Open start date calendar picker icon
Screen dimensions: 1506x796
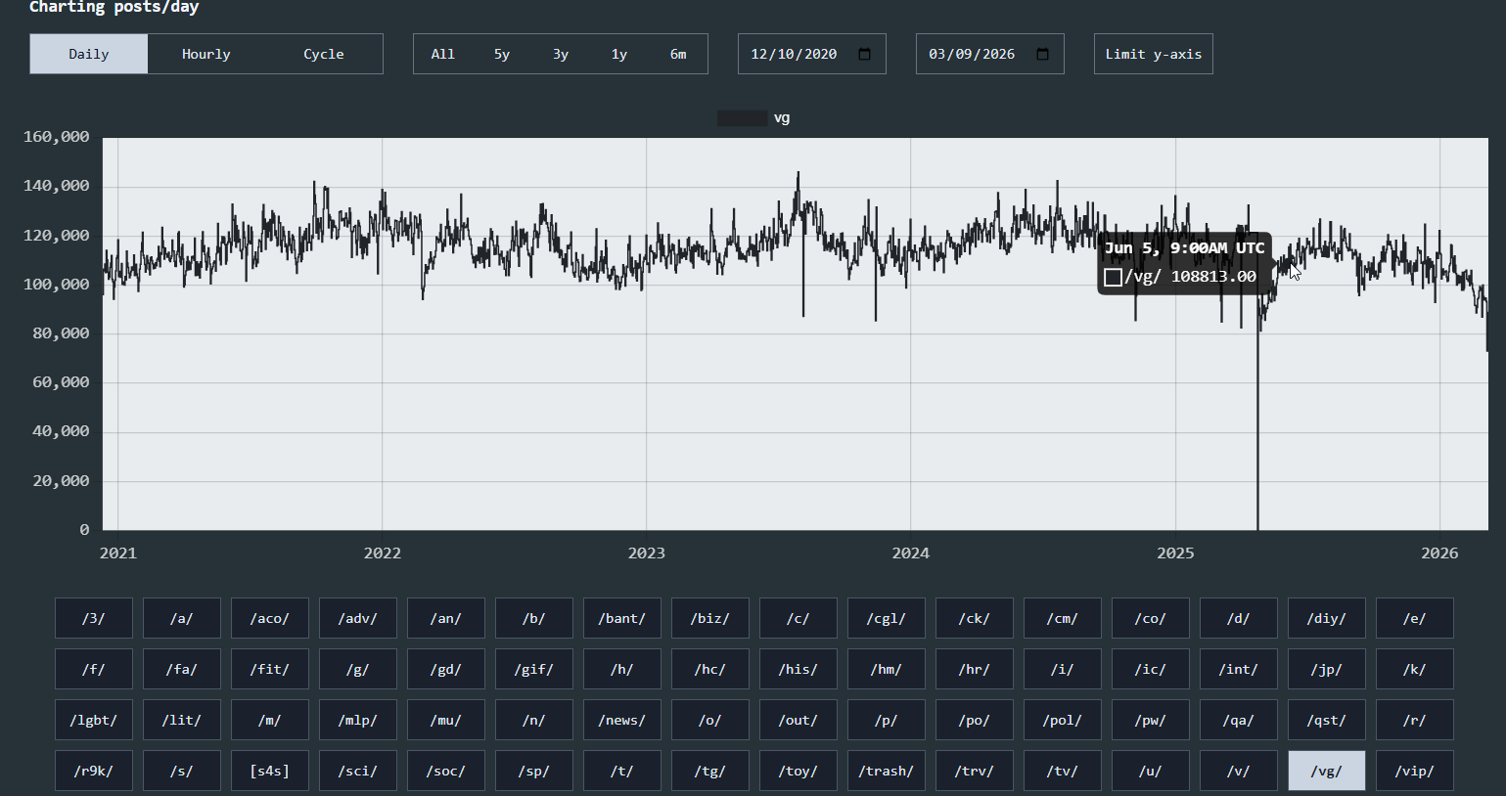pyautogui.click(x=864, y=54)
